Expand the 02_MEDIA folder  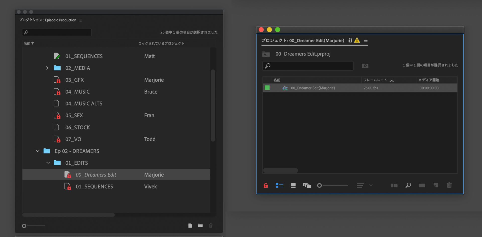tap(47, 68)
